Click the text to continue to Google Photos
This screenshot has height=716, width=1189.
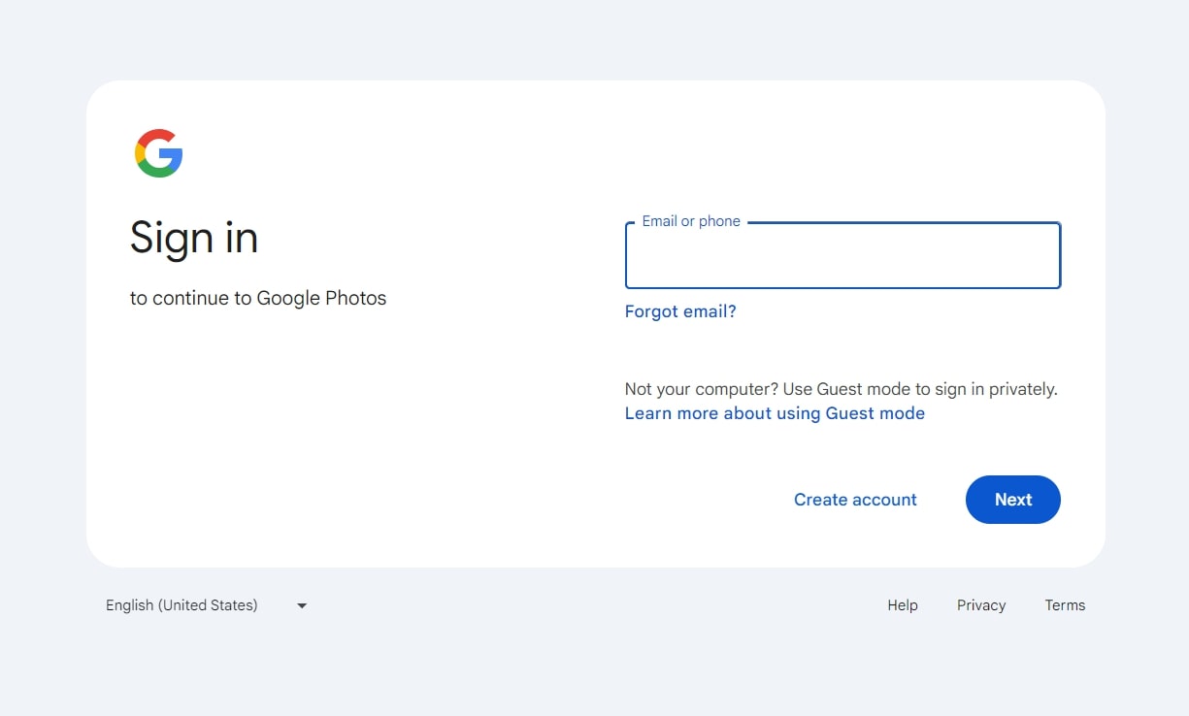(258, 298)
